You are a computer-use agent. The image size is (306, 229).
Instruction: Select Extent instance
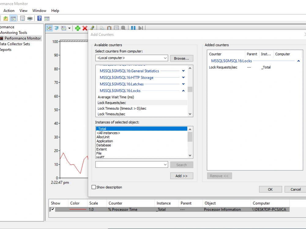(x=102, y=149)
